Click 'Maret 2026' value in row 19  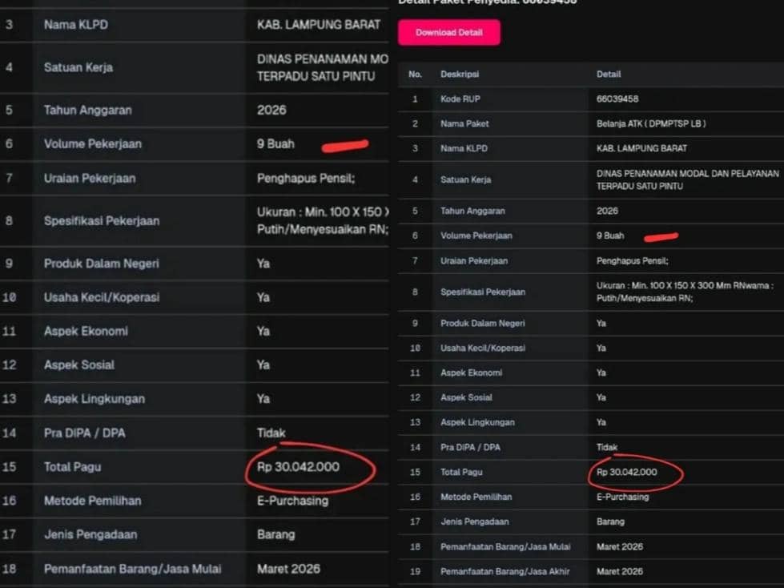(620, 571)
